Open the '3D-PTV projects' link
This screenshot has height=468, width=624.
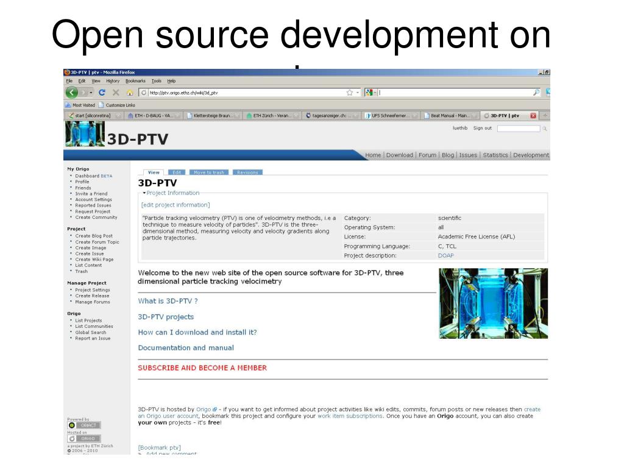tap(166, 317)
